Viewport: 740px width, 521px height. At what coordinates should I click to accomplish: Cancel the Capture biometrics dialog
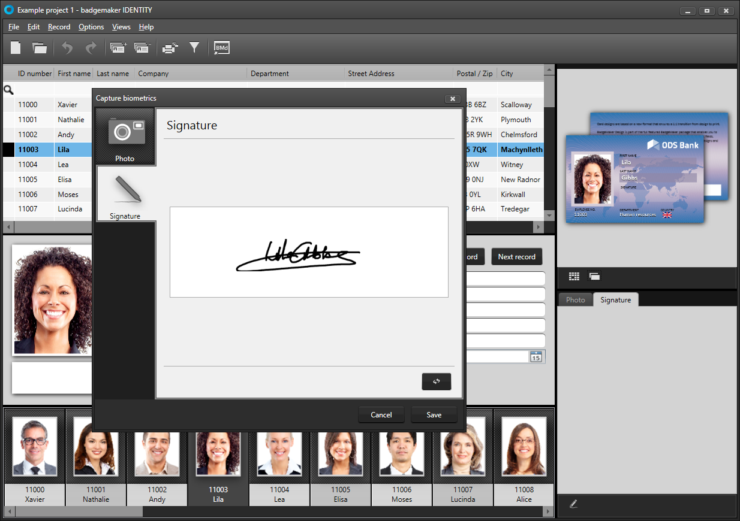pos(381,415)
